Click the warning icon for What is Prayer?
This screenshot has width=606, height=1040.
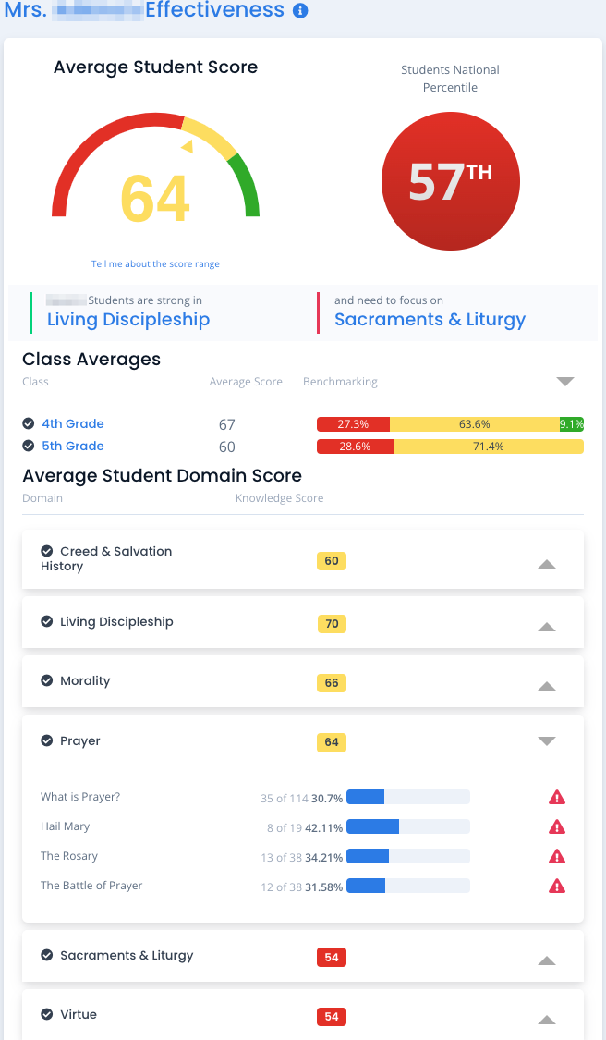click(557, 797)
